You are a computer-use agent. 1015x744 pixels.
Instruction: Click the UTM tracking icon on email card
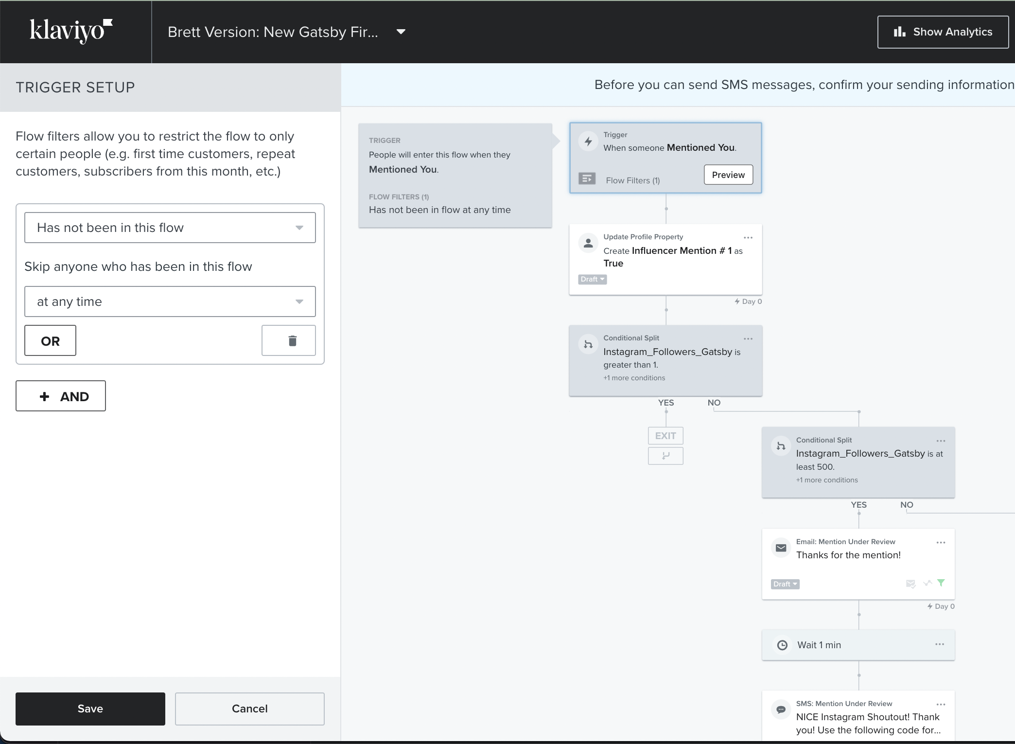[927, 583]
